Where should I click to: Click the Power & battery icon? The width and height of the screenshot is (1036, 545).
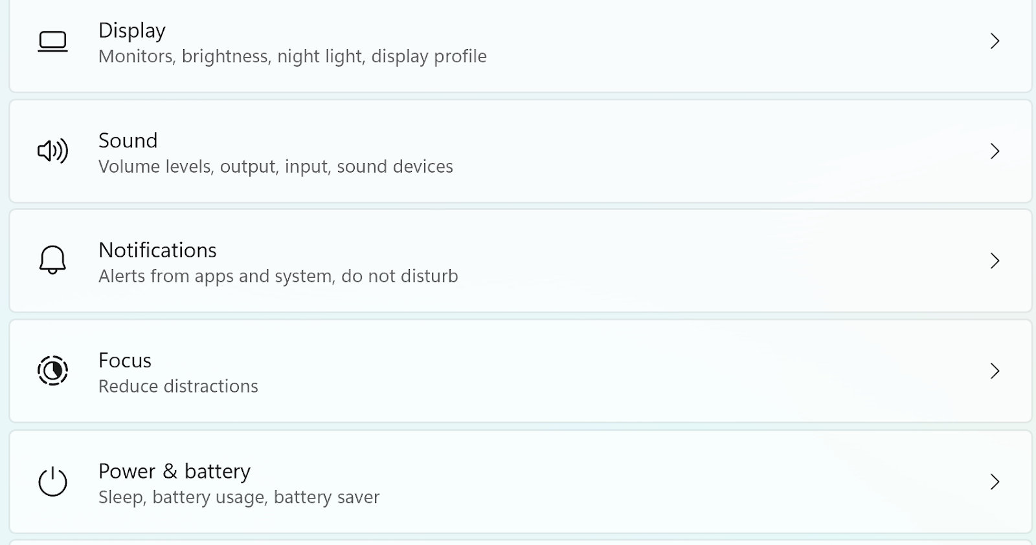pos(52,482)
